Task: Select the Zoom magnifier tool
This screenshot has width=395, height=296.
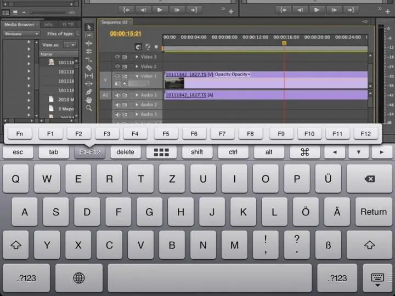Action: click(89, 108)
